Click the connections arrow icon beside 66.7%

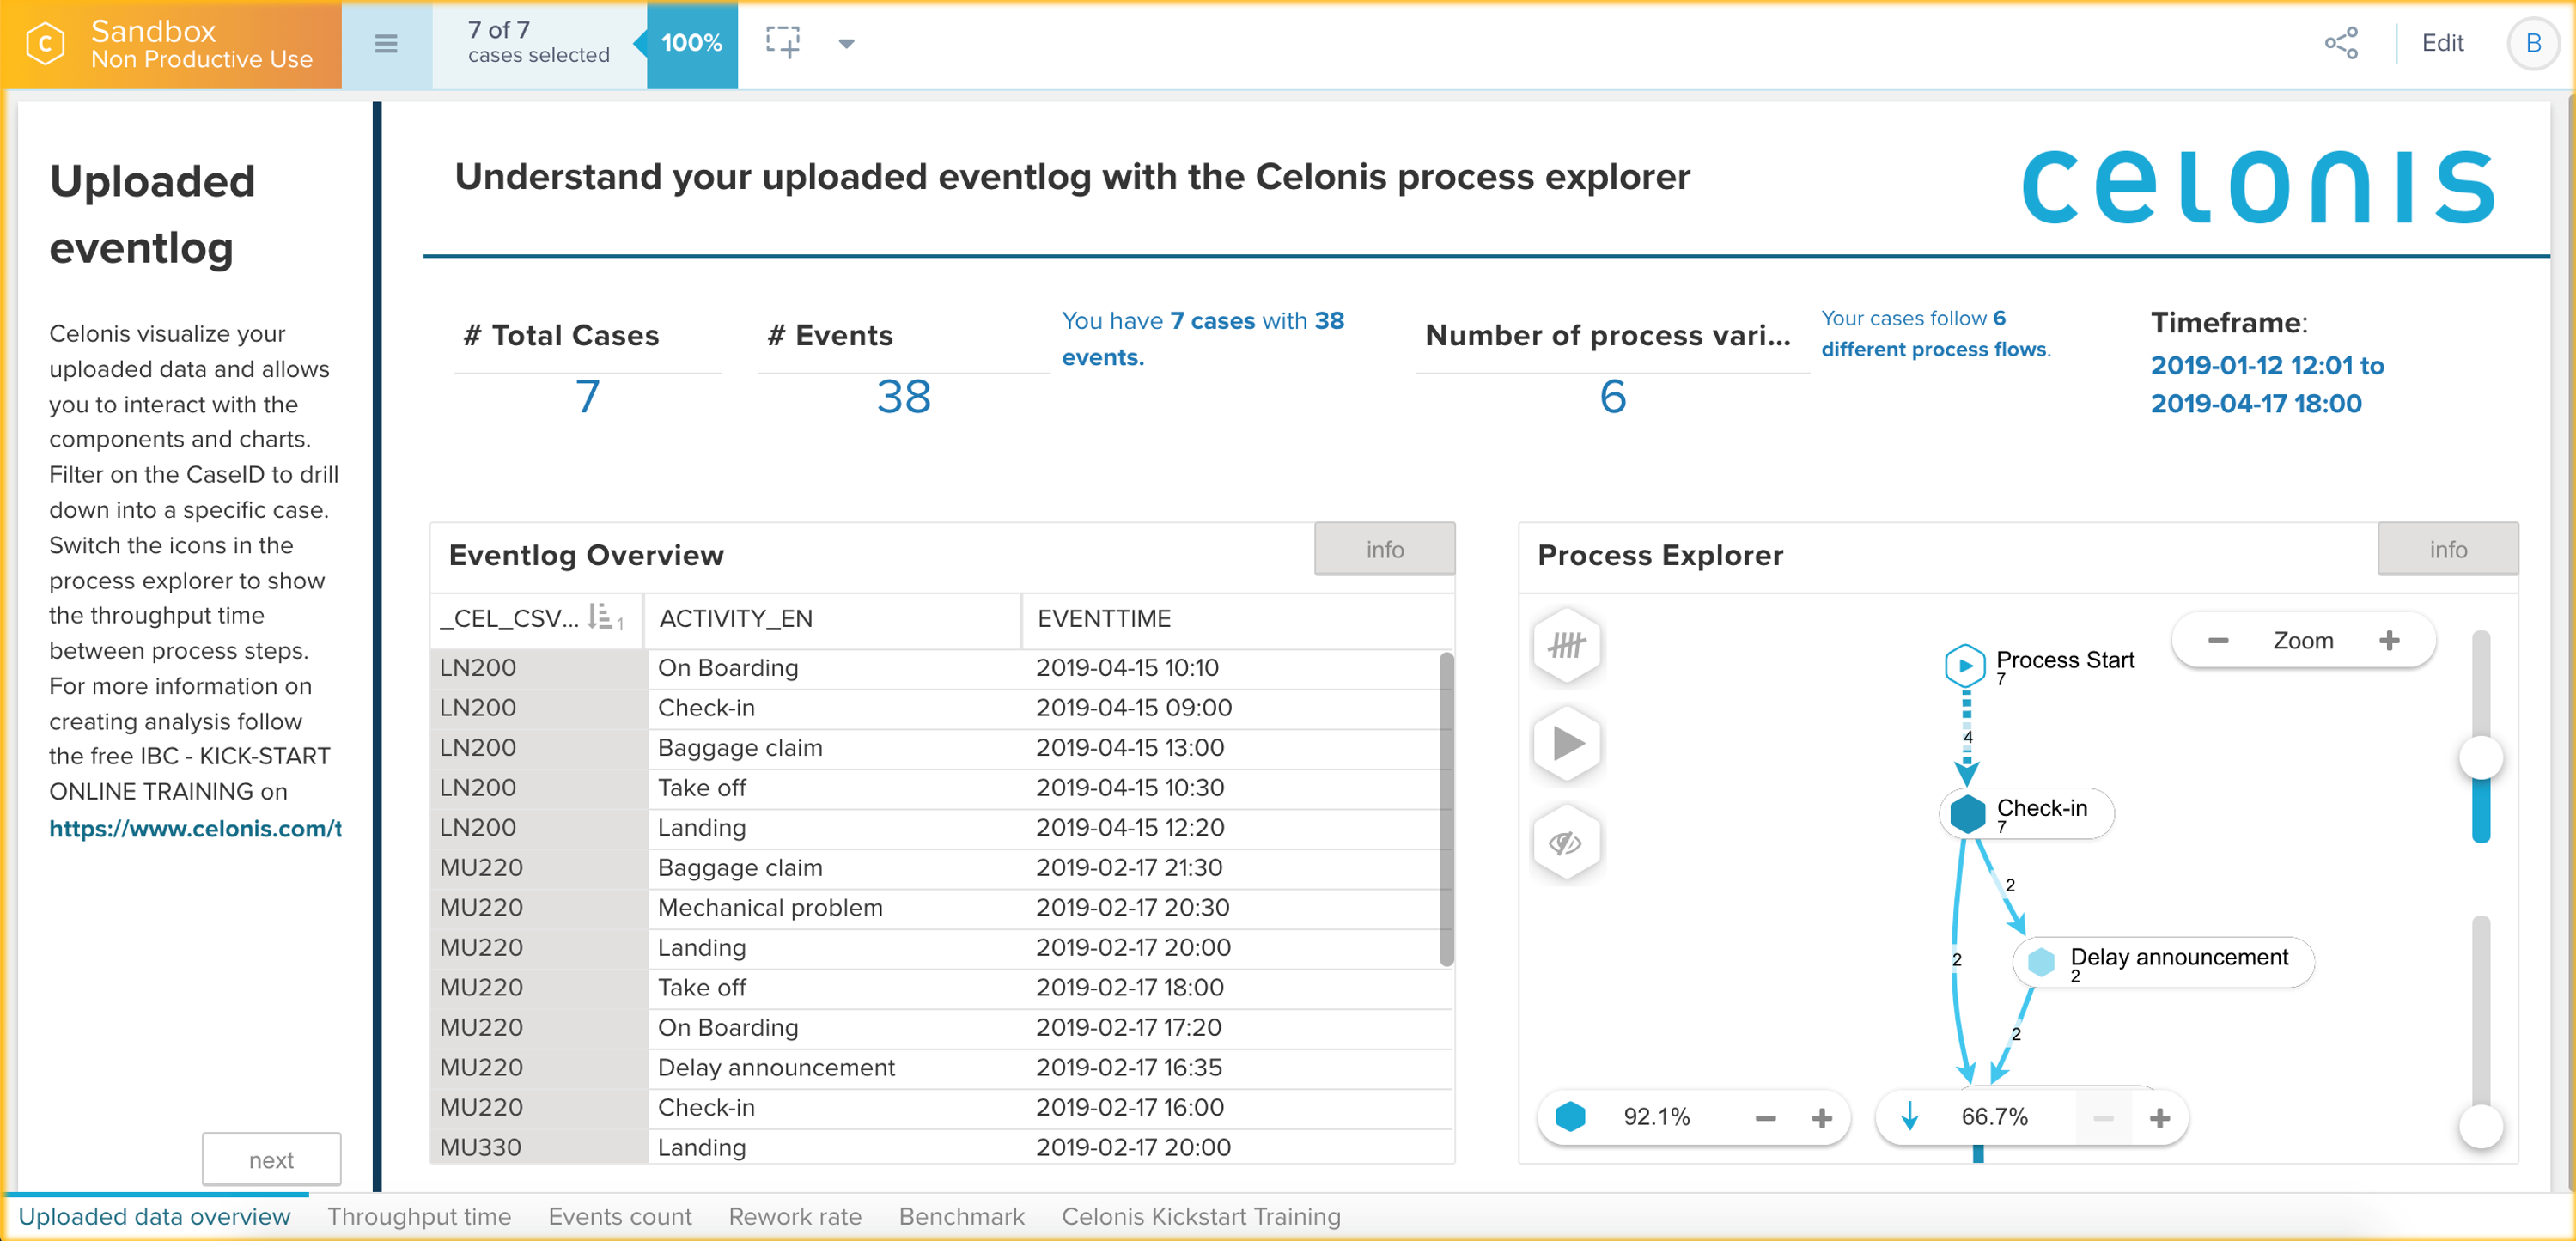point(1909,1116)
